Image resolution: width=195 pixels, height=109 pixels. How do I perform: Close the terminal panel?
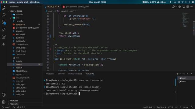[192, 74]
